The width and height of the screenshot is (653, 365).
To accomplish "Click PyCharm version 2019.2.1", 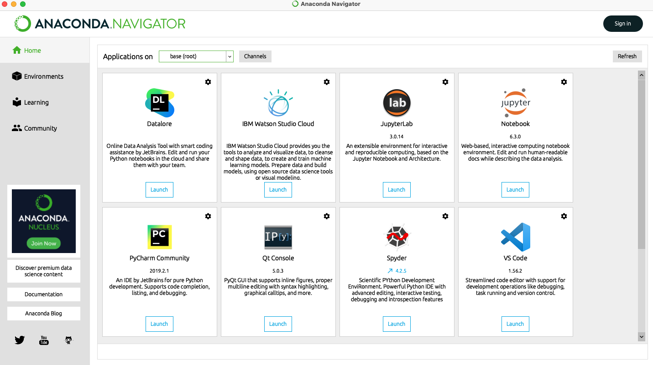I will [x=159, y=271].
